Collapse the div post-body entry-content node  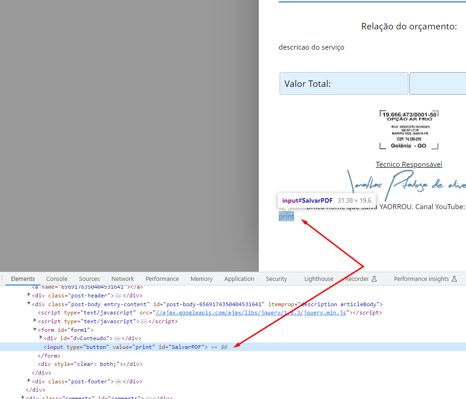[x=29, y=303]
